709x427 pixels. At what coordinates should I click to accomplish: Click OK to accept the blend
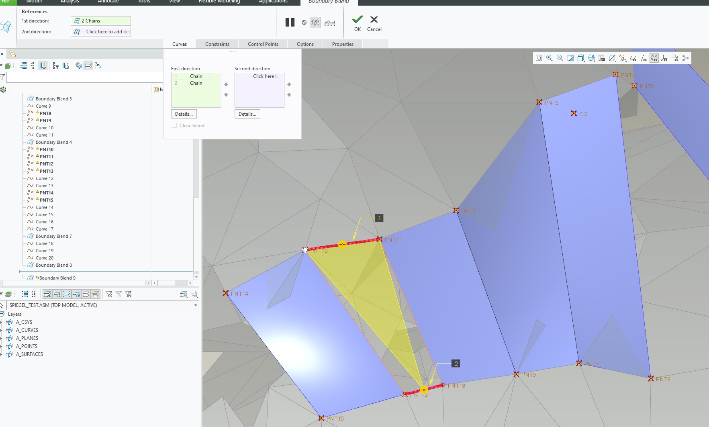pyautogui.click(x=358, y=23)
